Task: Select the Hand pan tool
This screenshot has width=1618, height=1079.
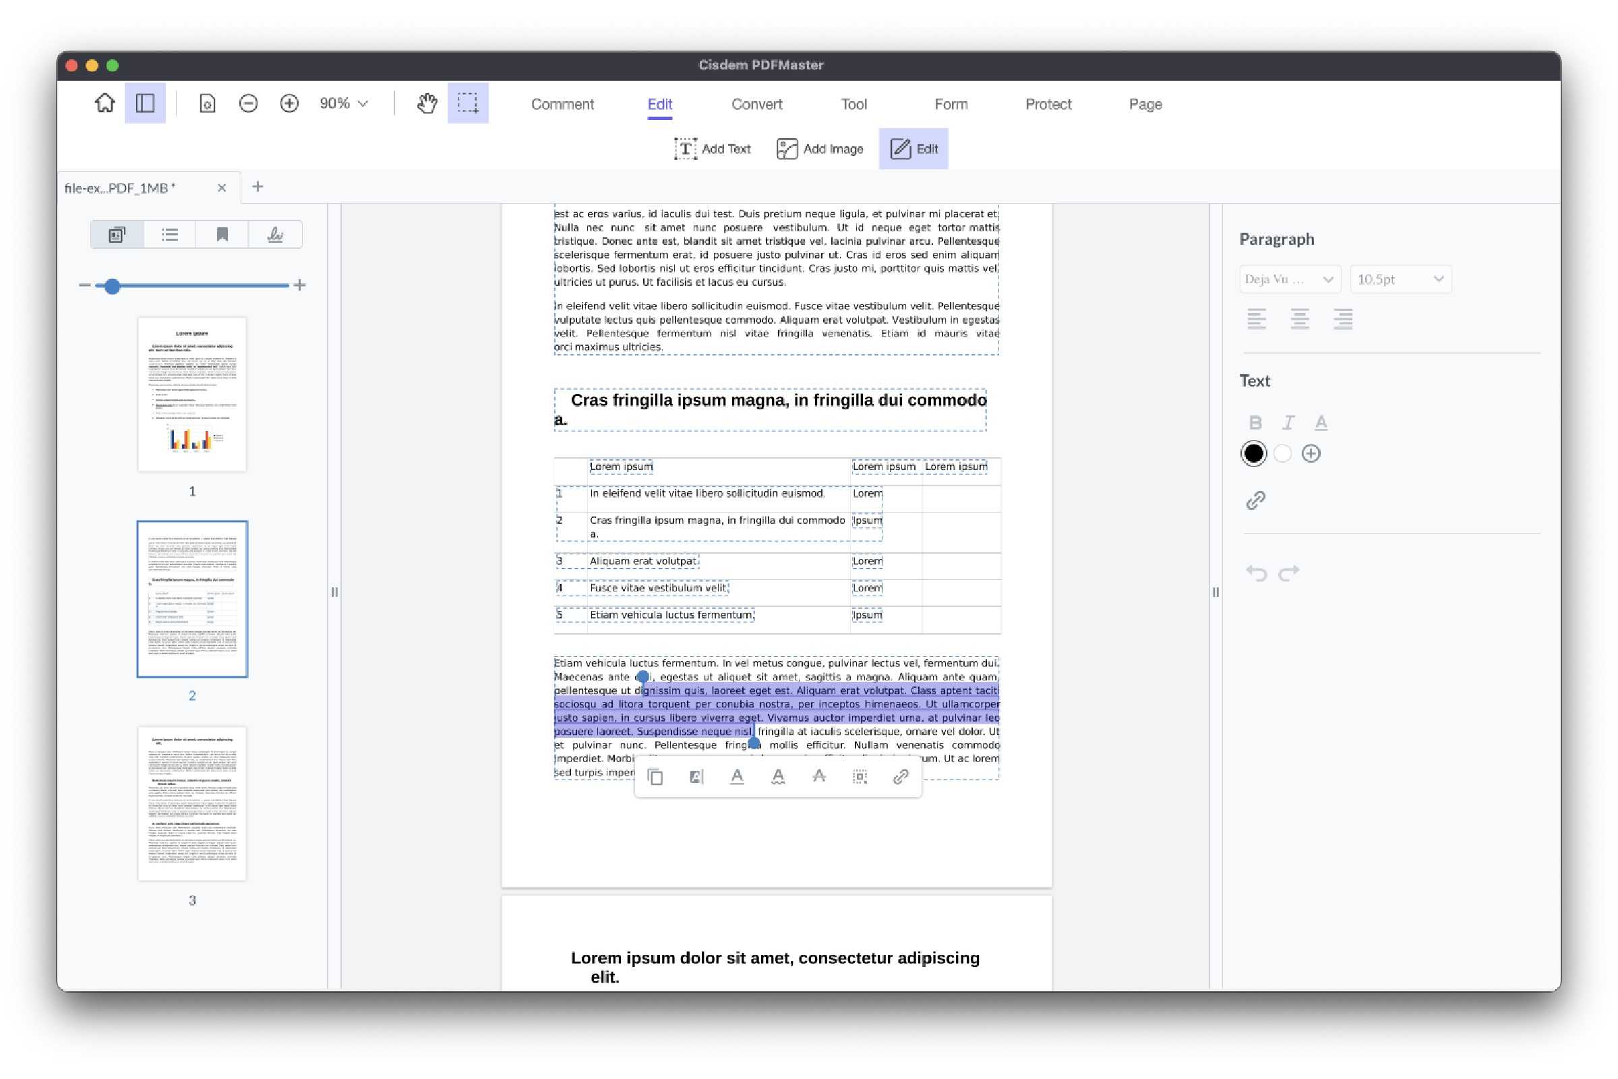Action: point(427,103)
